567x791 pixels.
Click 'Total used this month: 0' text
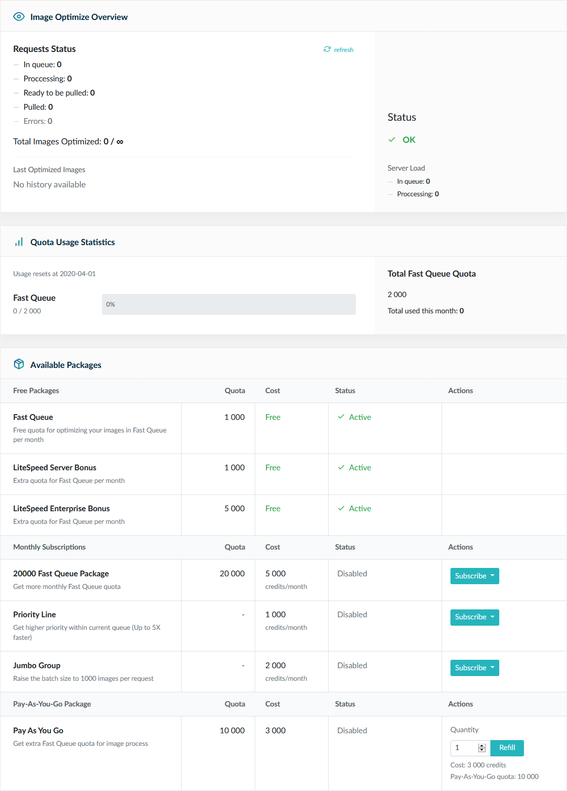426,311
